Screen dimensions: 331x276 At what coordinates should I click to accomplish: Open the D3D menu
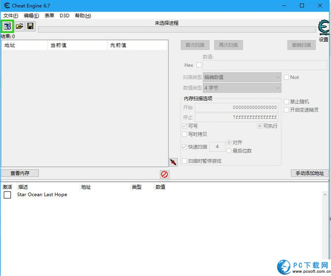point(64,16)
